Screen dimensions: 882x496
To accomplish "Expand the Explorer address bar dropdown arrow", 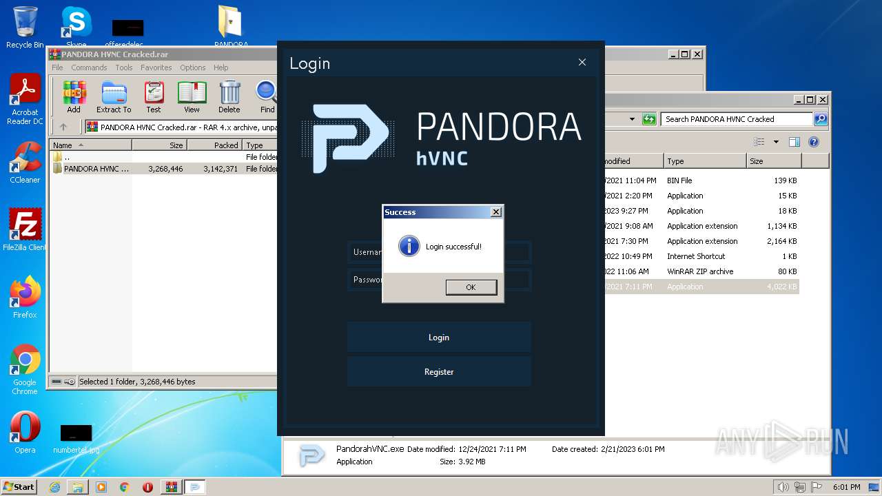I will 632,119.
